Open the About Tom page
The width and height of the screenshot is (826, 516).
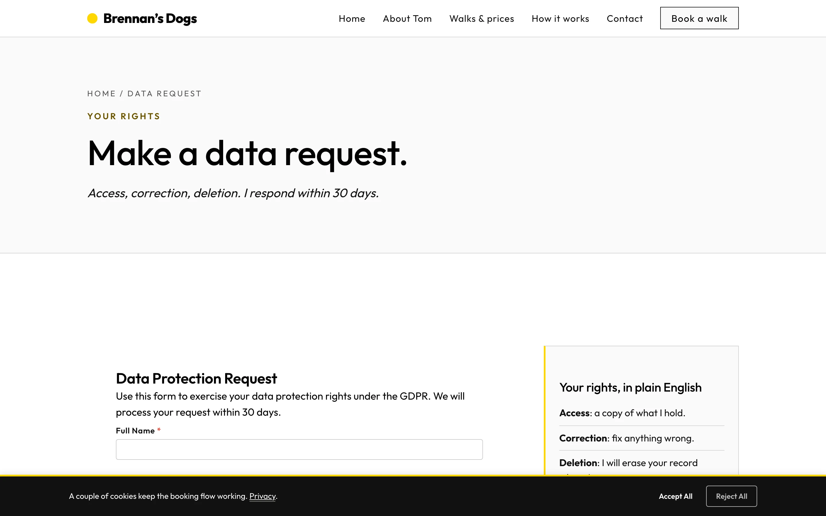pos(407,18)
